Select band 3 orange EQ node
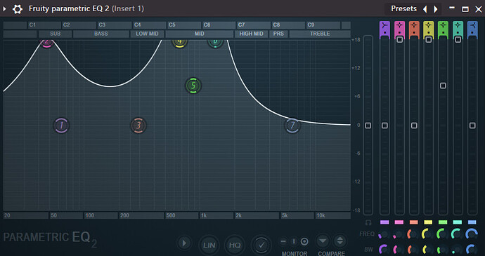This screenshot has height=256, width=485. (138, 126)
